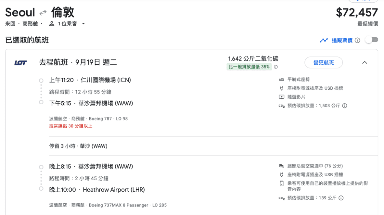This screenshot has width=384, height=215.
Task: Click the passenger person icon
Action: 52,24
